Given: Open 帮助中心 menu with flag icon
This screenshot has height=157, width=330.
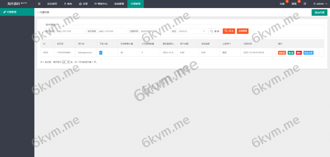Looking at the screenshot, I should [x=101, y=4].
